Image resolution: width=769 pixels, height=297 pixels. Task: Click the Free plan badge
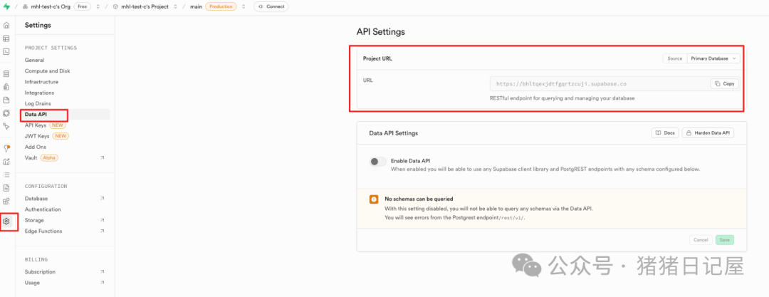coord(83,7)
